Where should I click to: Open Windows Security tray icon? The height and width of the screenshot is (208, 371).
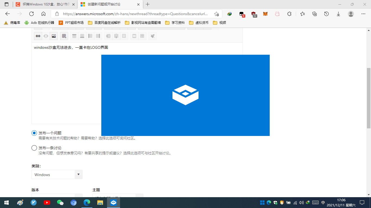(x=275, y=203)
